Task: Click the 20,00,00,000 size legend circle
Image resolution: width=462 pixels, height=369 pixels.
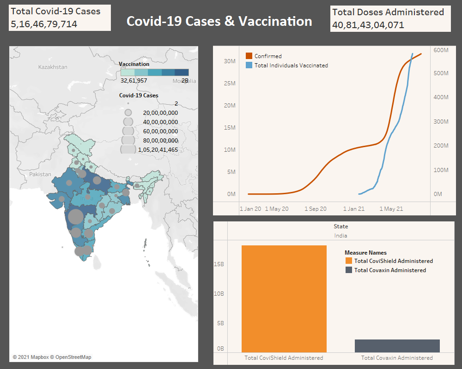Action: pos(128,113)
